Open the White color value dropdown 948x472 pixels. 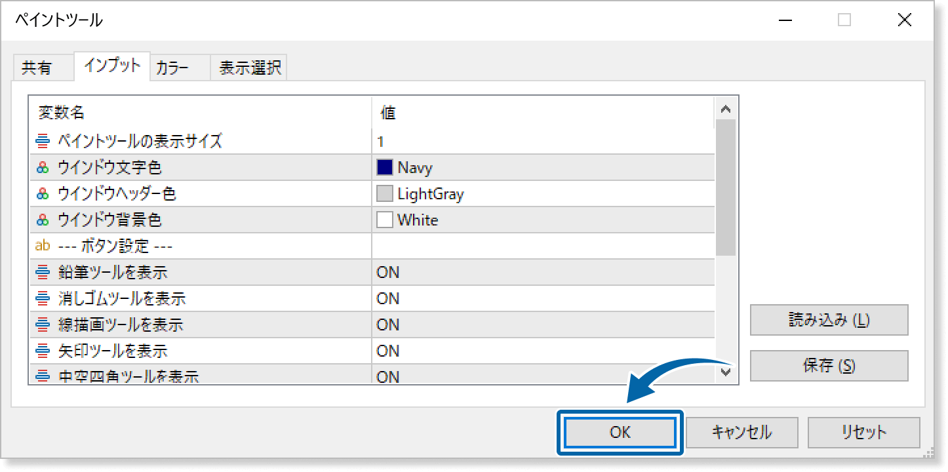543,220
